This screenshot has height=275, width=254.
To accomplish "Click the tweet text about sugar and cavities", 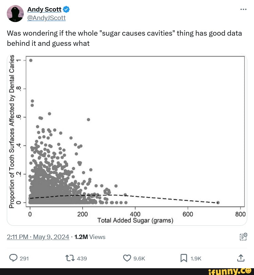I will click(124, 38).
